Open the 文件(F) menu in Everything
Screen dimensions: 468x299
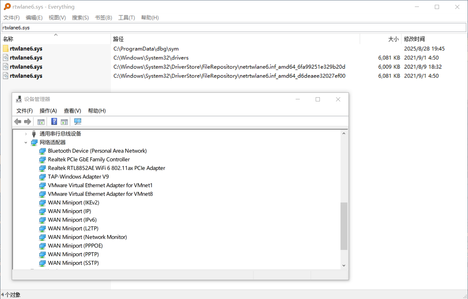11,18
